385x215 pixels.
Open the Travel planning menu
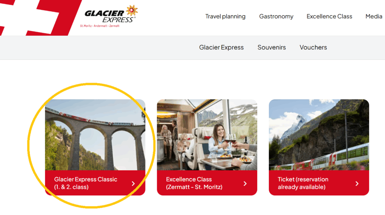point(225,17)
